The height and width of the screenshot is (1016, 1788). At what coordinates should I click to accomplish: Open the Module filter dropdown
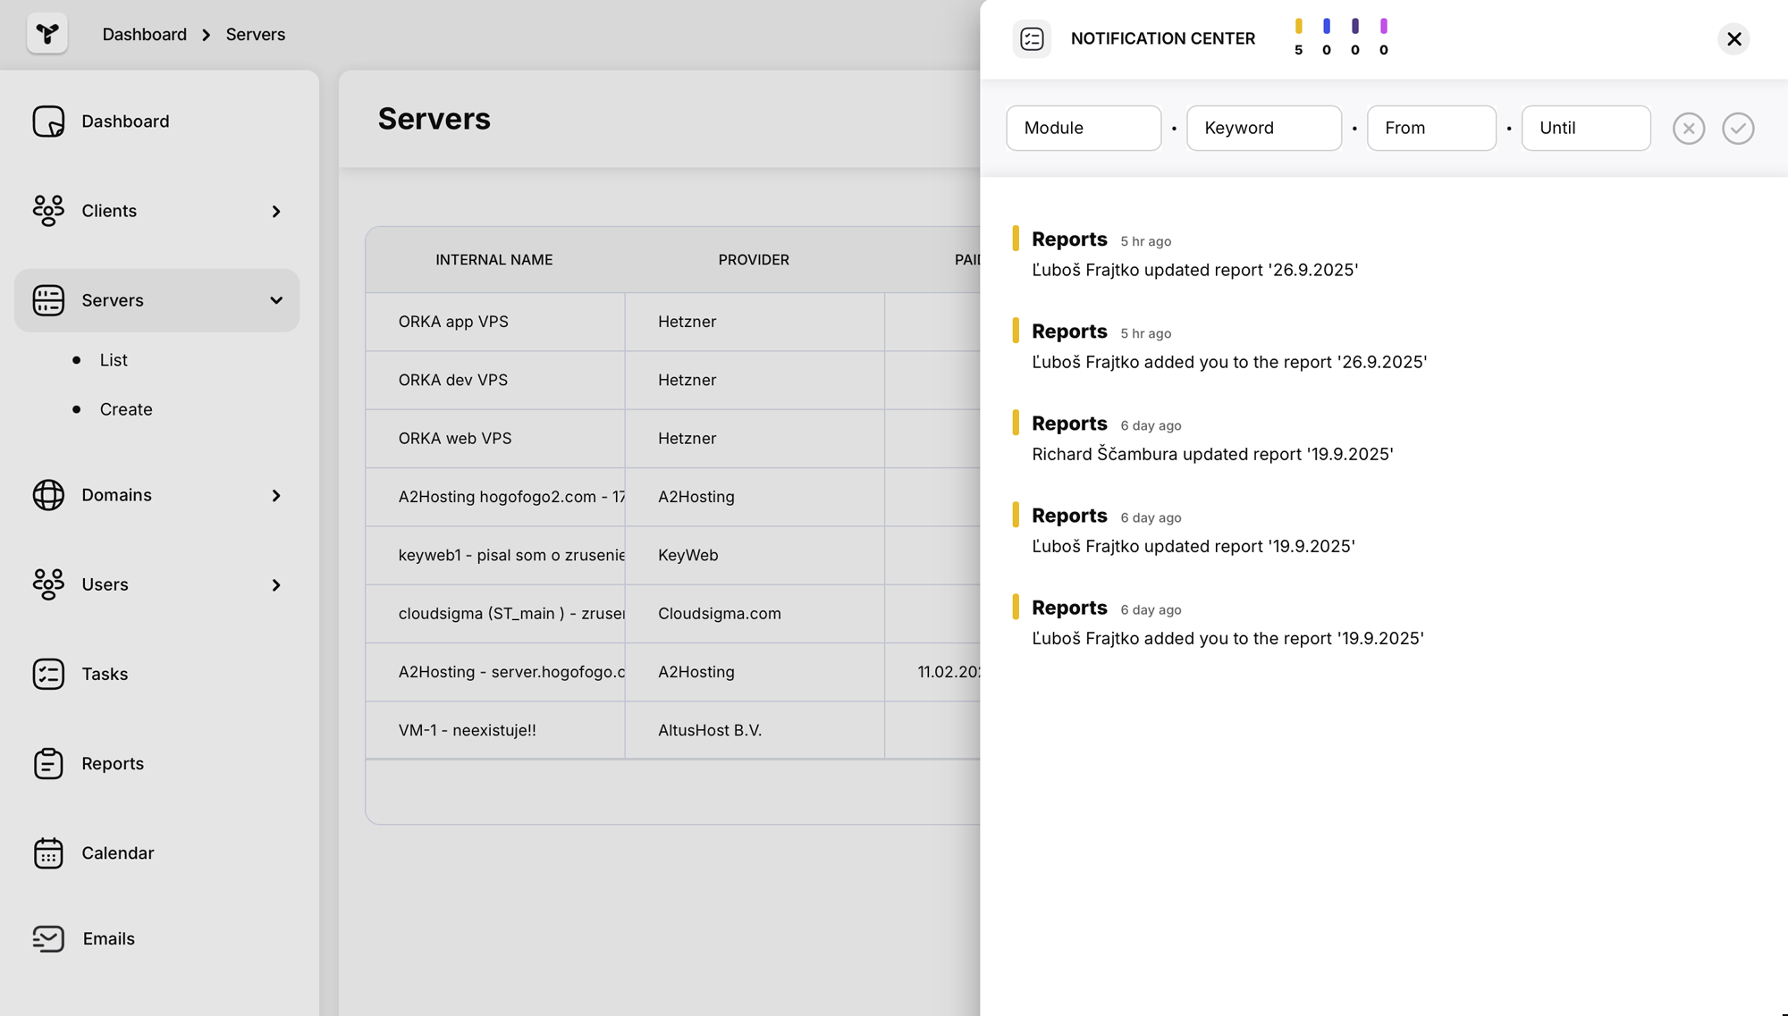click(1083, 129)
